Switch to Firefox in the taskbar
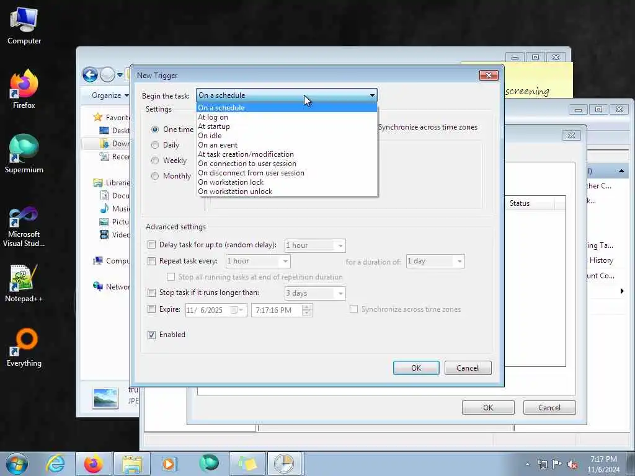The width and height of the screenshot is (635, 476). point(94,464)
